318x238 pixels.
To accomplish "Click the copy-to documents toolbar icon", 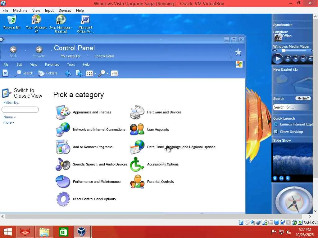I will point(79,73).
